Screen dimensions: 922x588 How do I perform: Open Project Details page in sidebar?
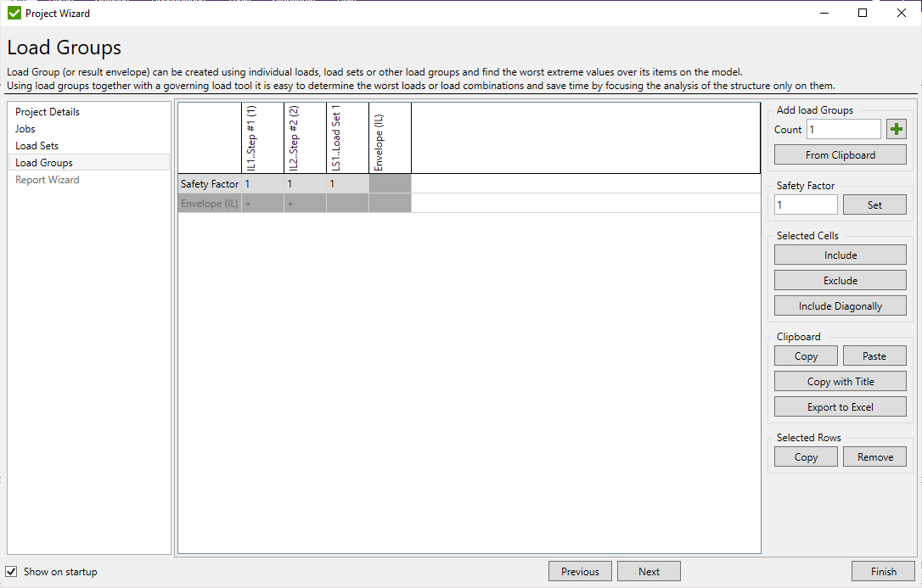click(x=89, y=112)
